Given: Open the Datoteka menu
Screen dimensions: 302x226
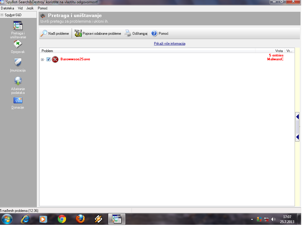Looking at the screenshot, I should point(7,8).
